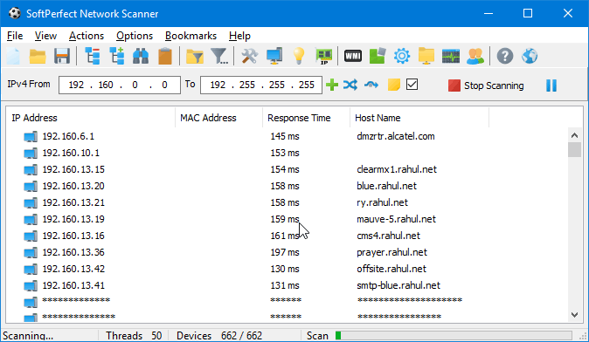589x342 pixels.
Task: Click the IPv4 From address field
Action: click(120, 85)
